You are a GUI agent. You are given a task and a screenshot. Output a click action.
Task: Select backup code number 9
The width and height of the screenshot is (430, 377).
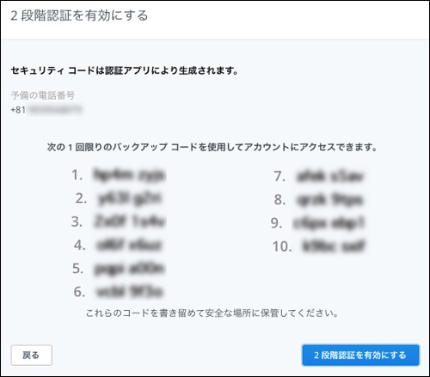[x=329, y=223]
